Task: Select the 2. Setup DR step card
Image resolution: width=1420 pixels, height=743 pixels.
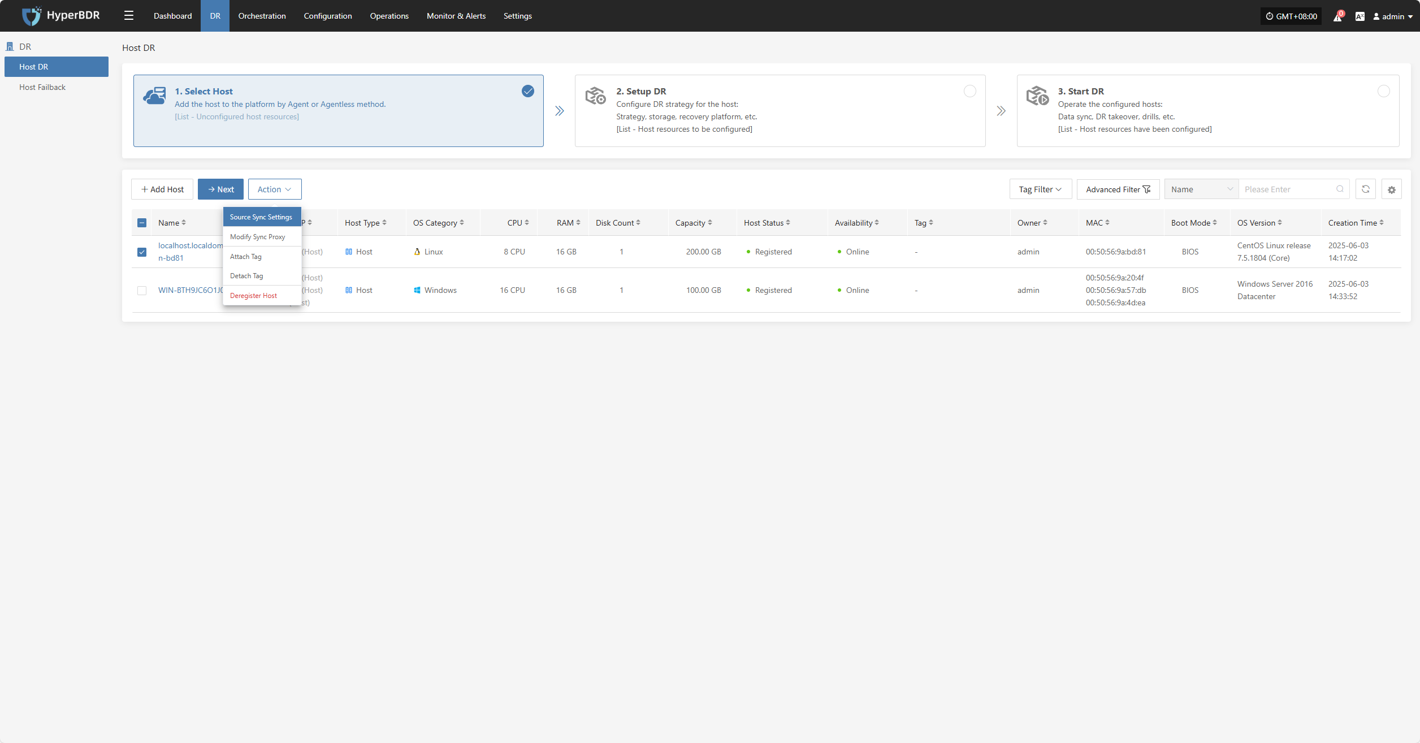Action: (780, 111)
